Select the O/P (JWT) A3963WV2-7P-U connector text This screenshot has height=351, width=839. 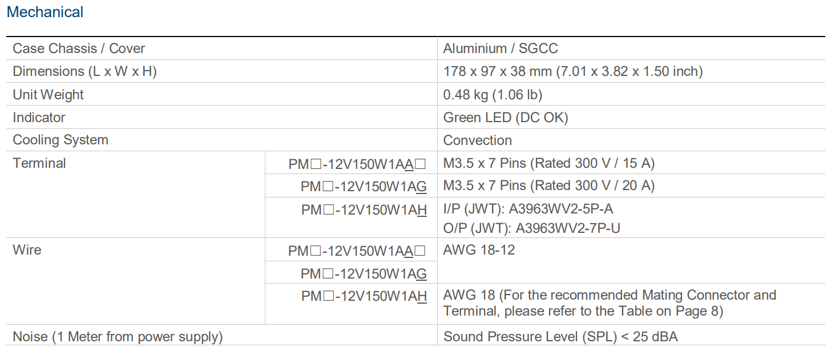coord(531,228)
